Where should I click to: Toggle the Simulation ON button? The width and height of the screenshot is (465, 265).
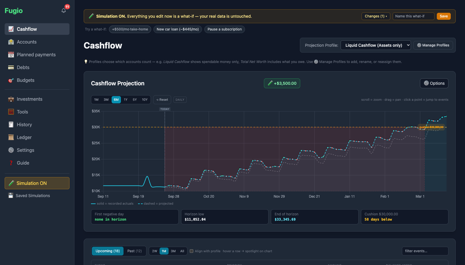pyautogui.click(x=37, y=183)
